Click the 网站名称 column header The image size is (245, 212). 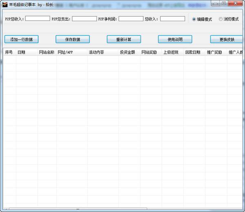[47, 52]
